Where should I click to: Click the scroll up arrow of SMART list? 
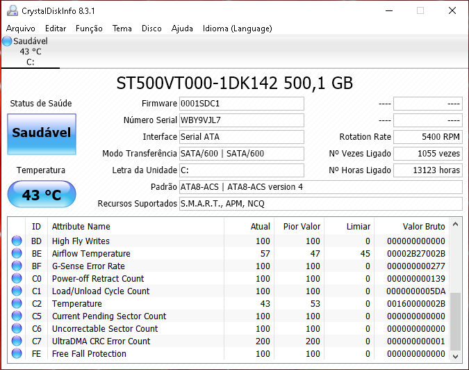click(x=456, y=224)
